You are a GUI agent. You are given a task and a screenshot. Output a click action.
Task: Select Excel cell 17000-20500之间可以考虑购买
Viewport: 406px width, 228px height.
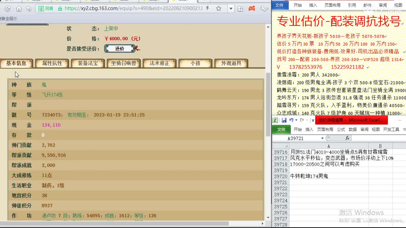[329, 164]
